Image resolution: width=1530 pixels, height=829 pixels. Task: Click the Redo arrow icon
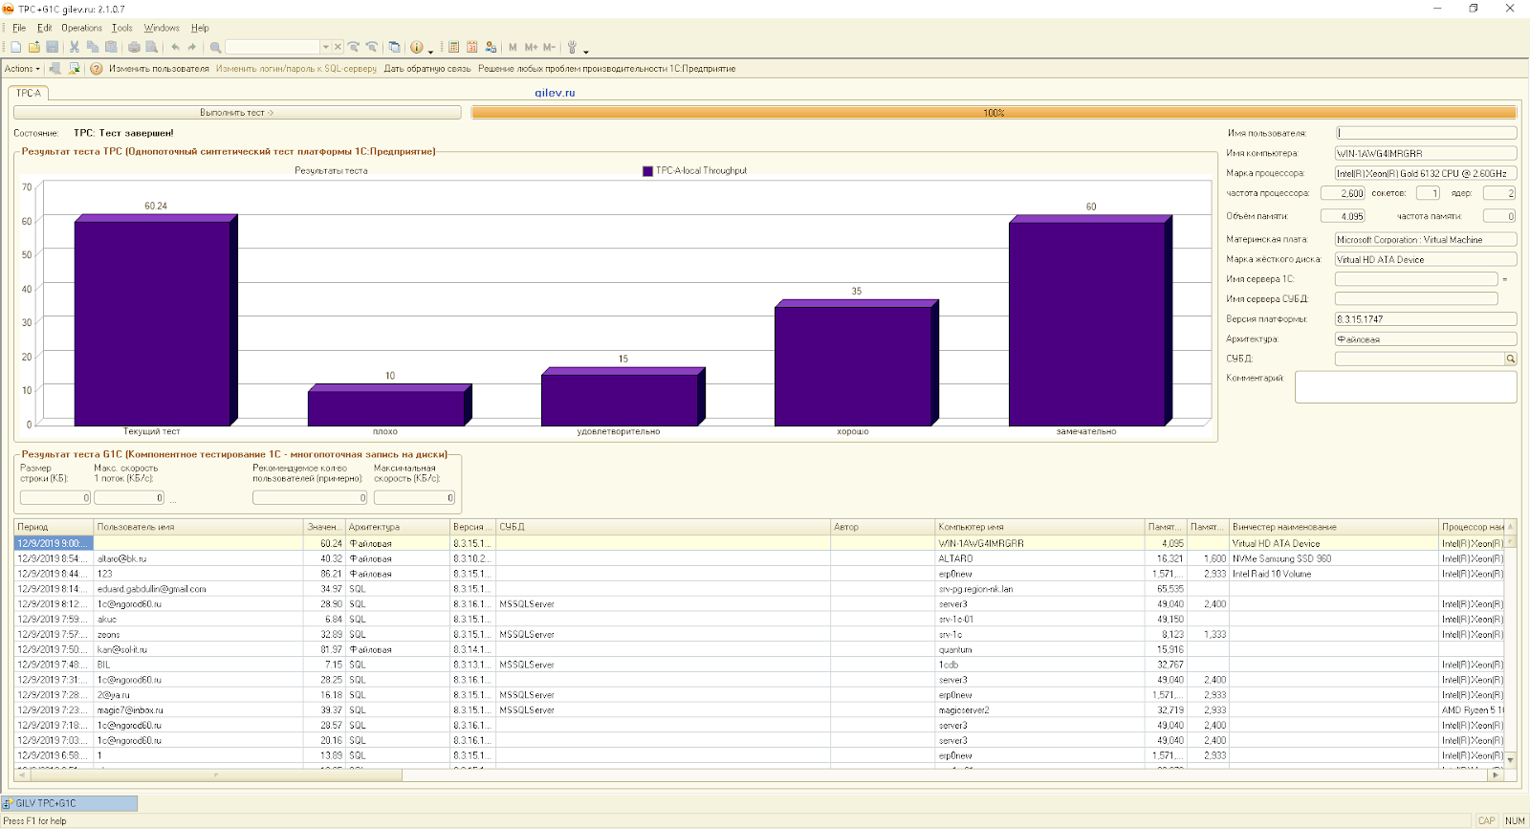192,47
